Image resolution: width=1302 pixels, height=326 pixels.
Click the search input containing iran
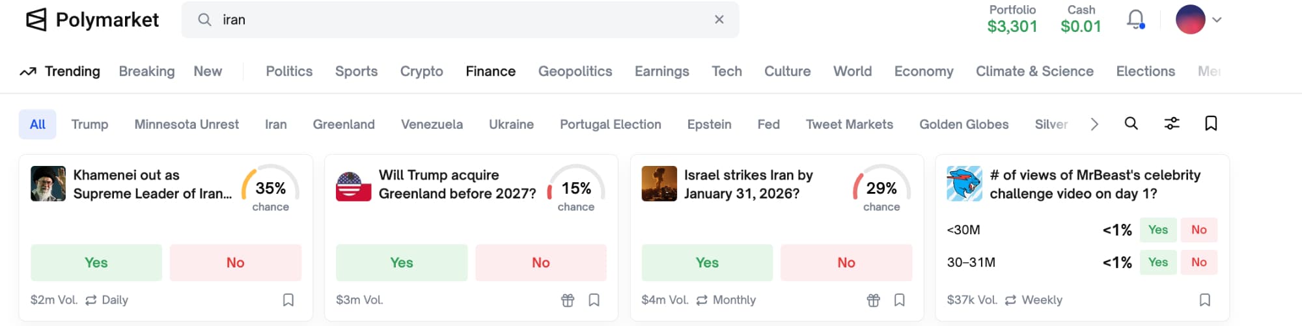[456, 20]
